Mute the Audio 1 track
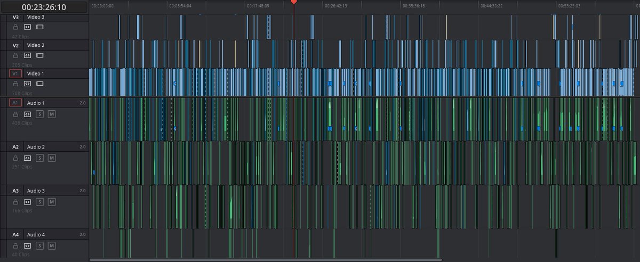Image resolution: width=640 pixels, height=262 pixels. coord(52,114)
